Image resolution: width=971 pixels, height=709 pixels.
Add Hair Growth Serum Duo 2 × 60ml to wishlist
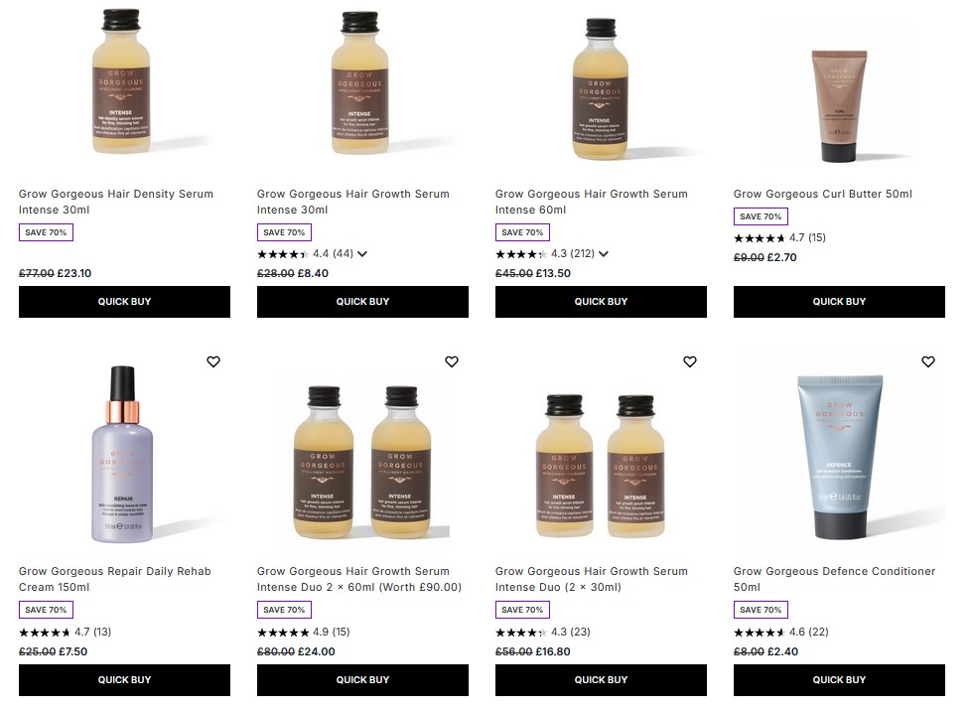pos(452,361)
